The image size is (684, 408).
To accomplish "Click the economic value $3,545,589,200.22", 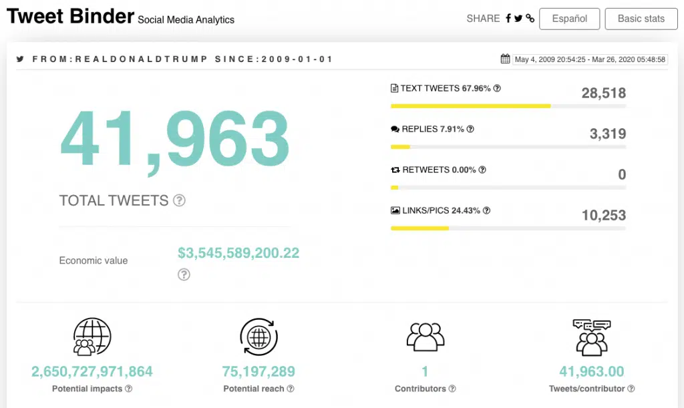I will click(238, 253).
